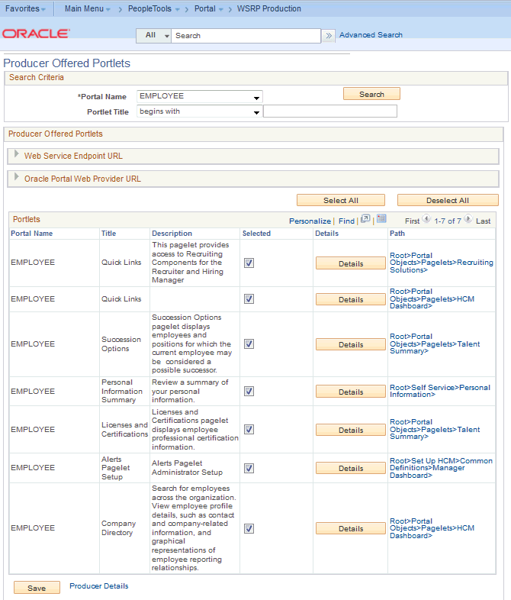
Task: Open Set Up HCM Manager Dashboard path
Action: pyautogui.click(x=441, y=468)
